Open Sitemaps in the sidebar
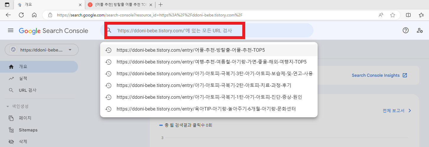Viewport: 429px width, 147px height. coord(39,130)
